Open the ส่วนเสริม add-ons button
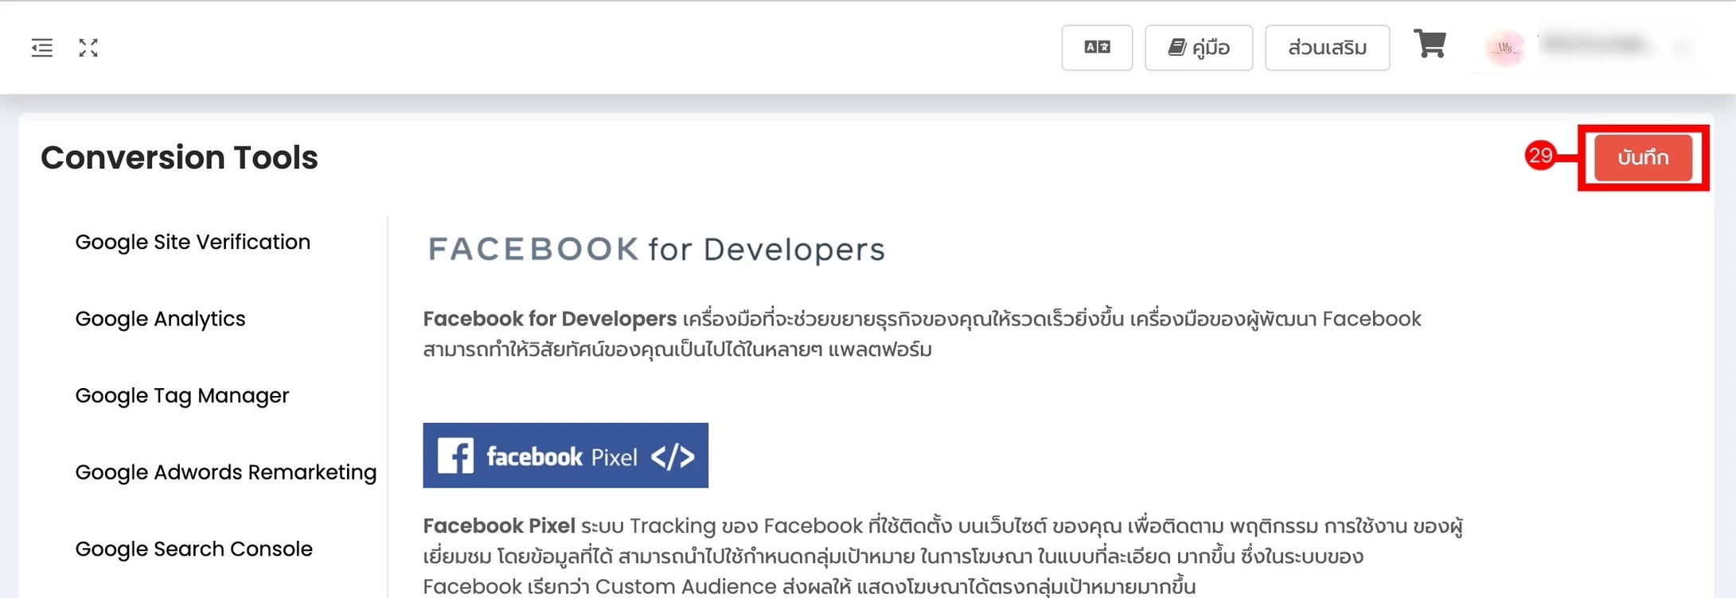This screenshot has height=598, width=1736. (x=1327, y=48)
